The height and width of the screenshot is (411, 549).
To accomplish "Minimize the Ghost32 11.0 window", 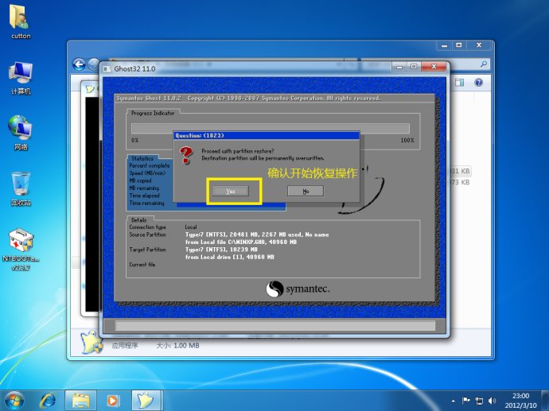I will coord(399,67).
